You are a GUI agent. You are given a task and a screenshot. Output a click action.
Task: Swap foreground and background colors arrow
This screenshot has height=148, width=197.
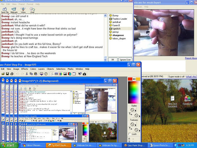(x=134, y=79)
